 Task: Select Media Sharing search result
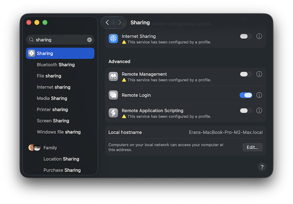coord(52,98)
